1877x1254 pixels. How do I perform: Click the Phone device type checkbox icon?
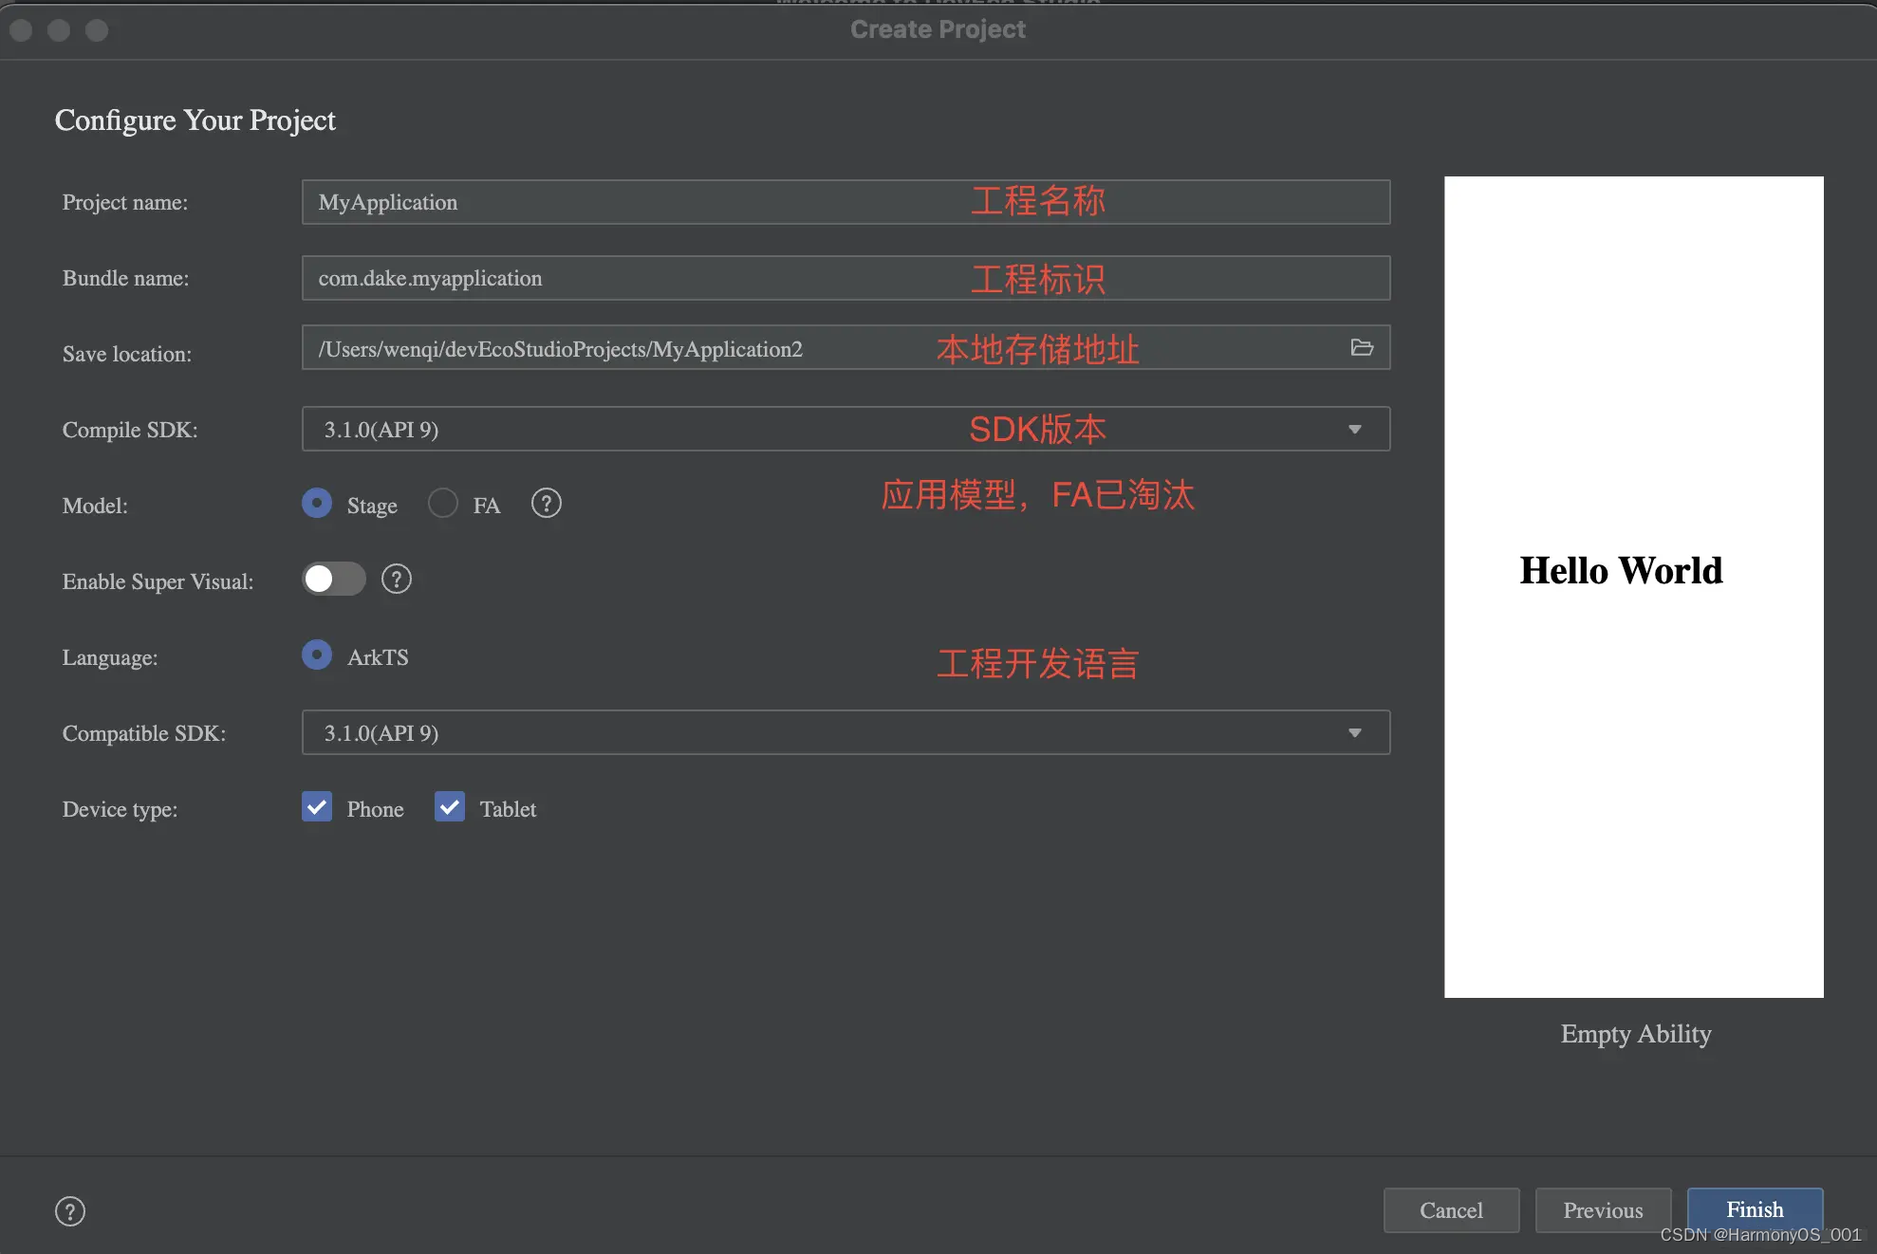point(315,806)
